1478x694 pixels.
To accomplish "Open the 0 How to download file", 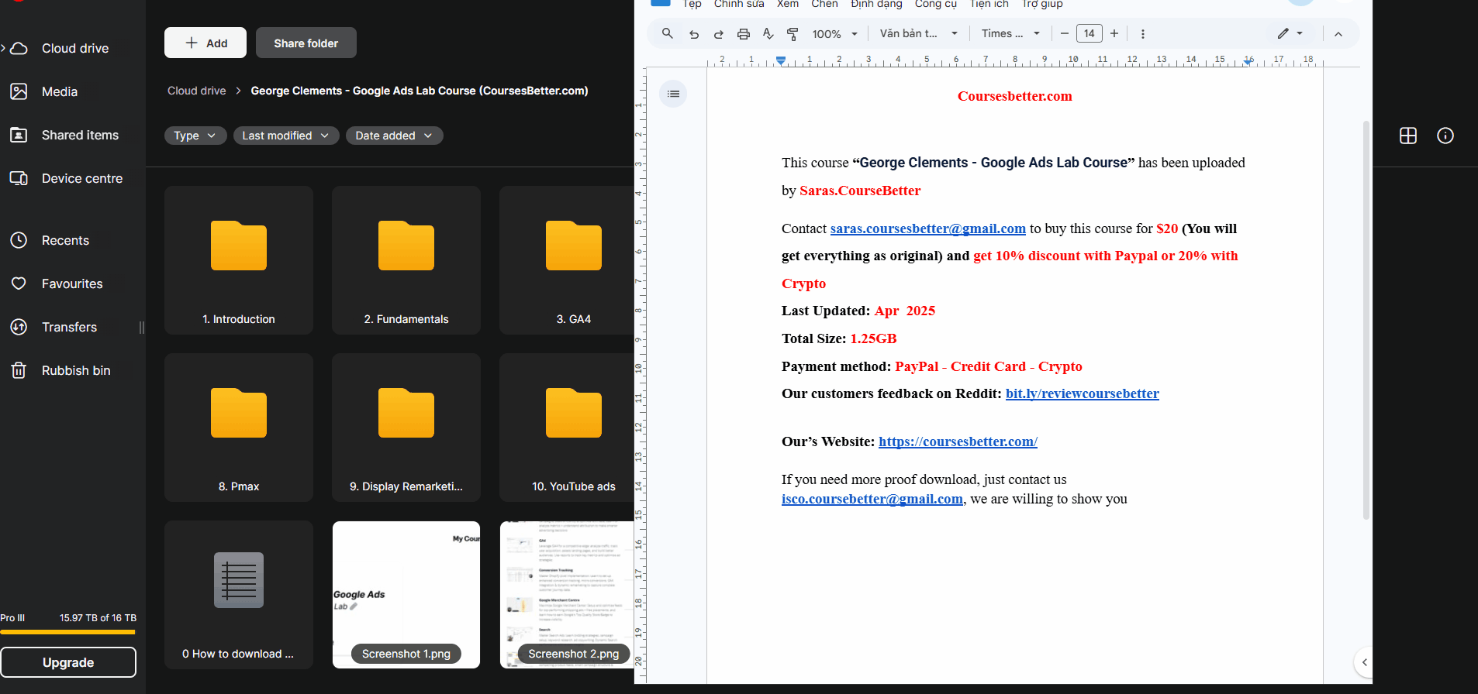I will pyautogui.click(x=239, y=595).
